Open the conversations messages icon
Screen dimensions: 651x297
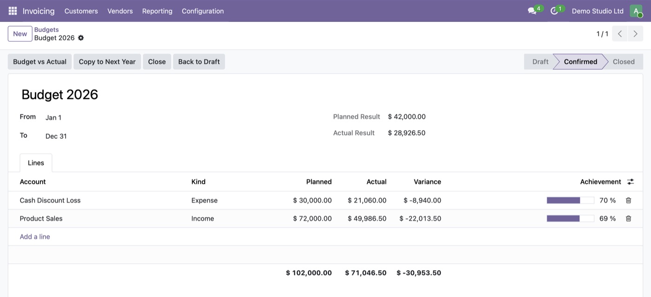coord(532,11)
